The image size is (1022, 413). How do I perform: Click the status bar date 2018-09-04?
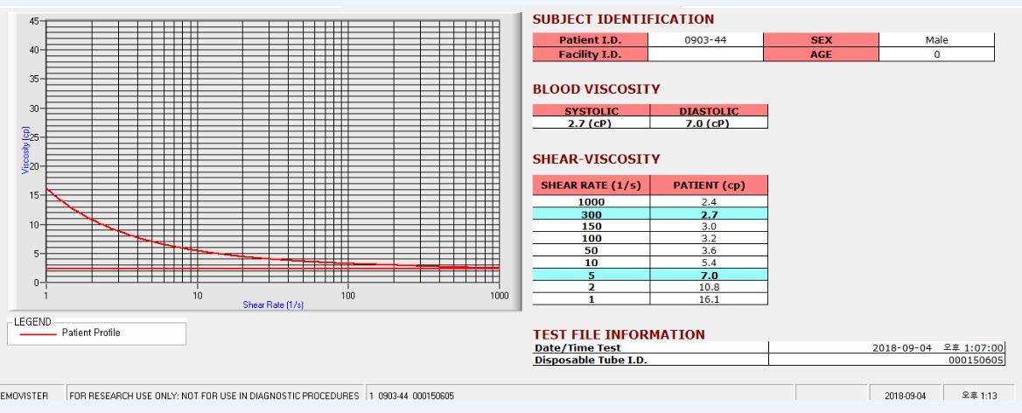(905, 395)
